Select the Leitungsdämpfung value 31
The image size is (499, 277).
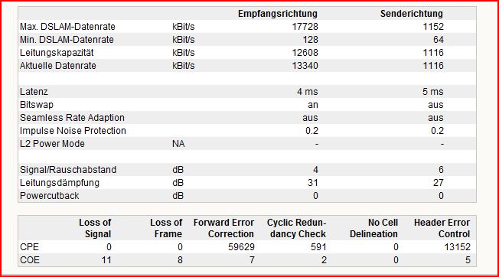pos(313,183)
